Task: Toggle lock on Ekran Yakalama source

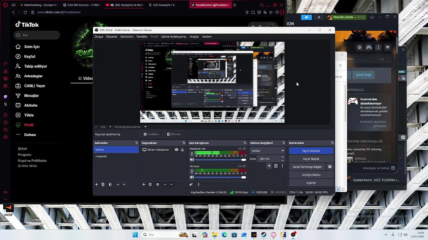Action: coord(182,150)
